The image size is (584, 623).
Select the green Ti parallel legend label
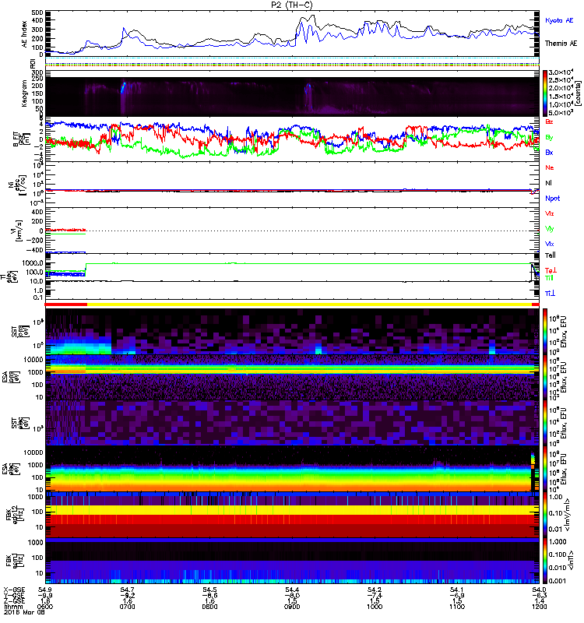(x=549, y=278)
